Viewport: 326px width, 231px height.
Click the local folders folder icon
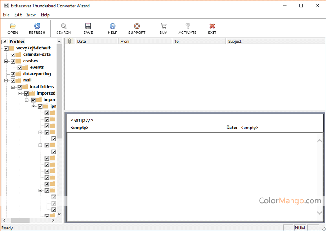25,87
